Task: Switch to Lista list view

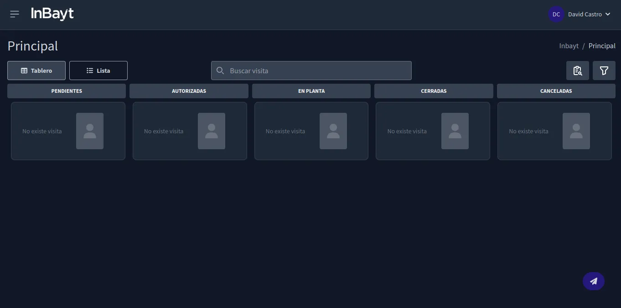Action: 98,71
